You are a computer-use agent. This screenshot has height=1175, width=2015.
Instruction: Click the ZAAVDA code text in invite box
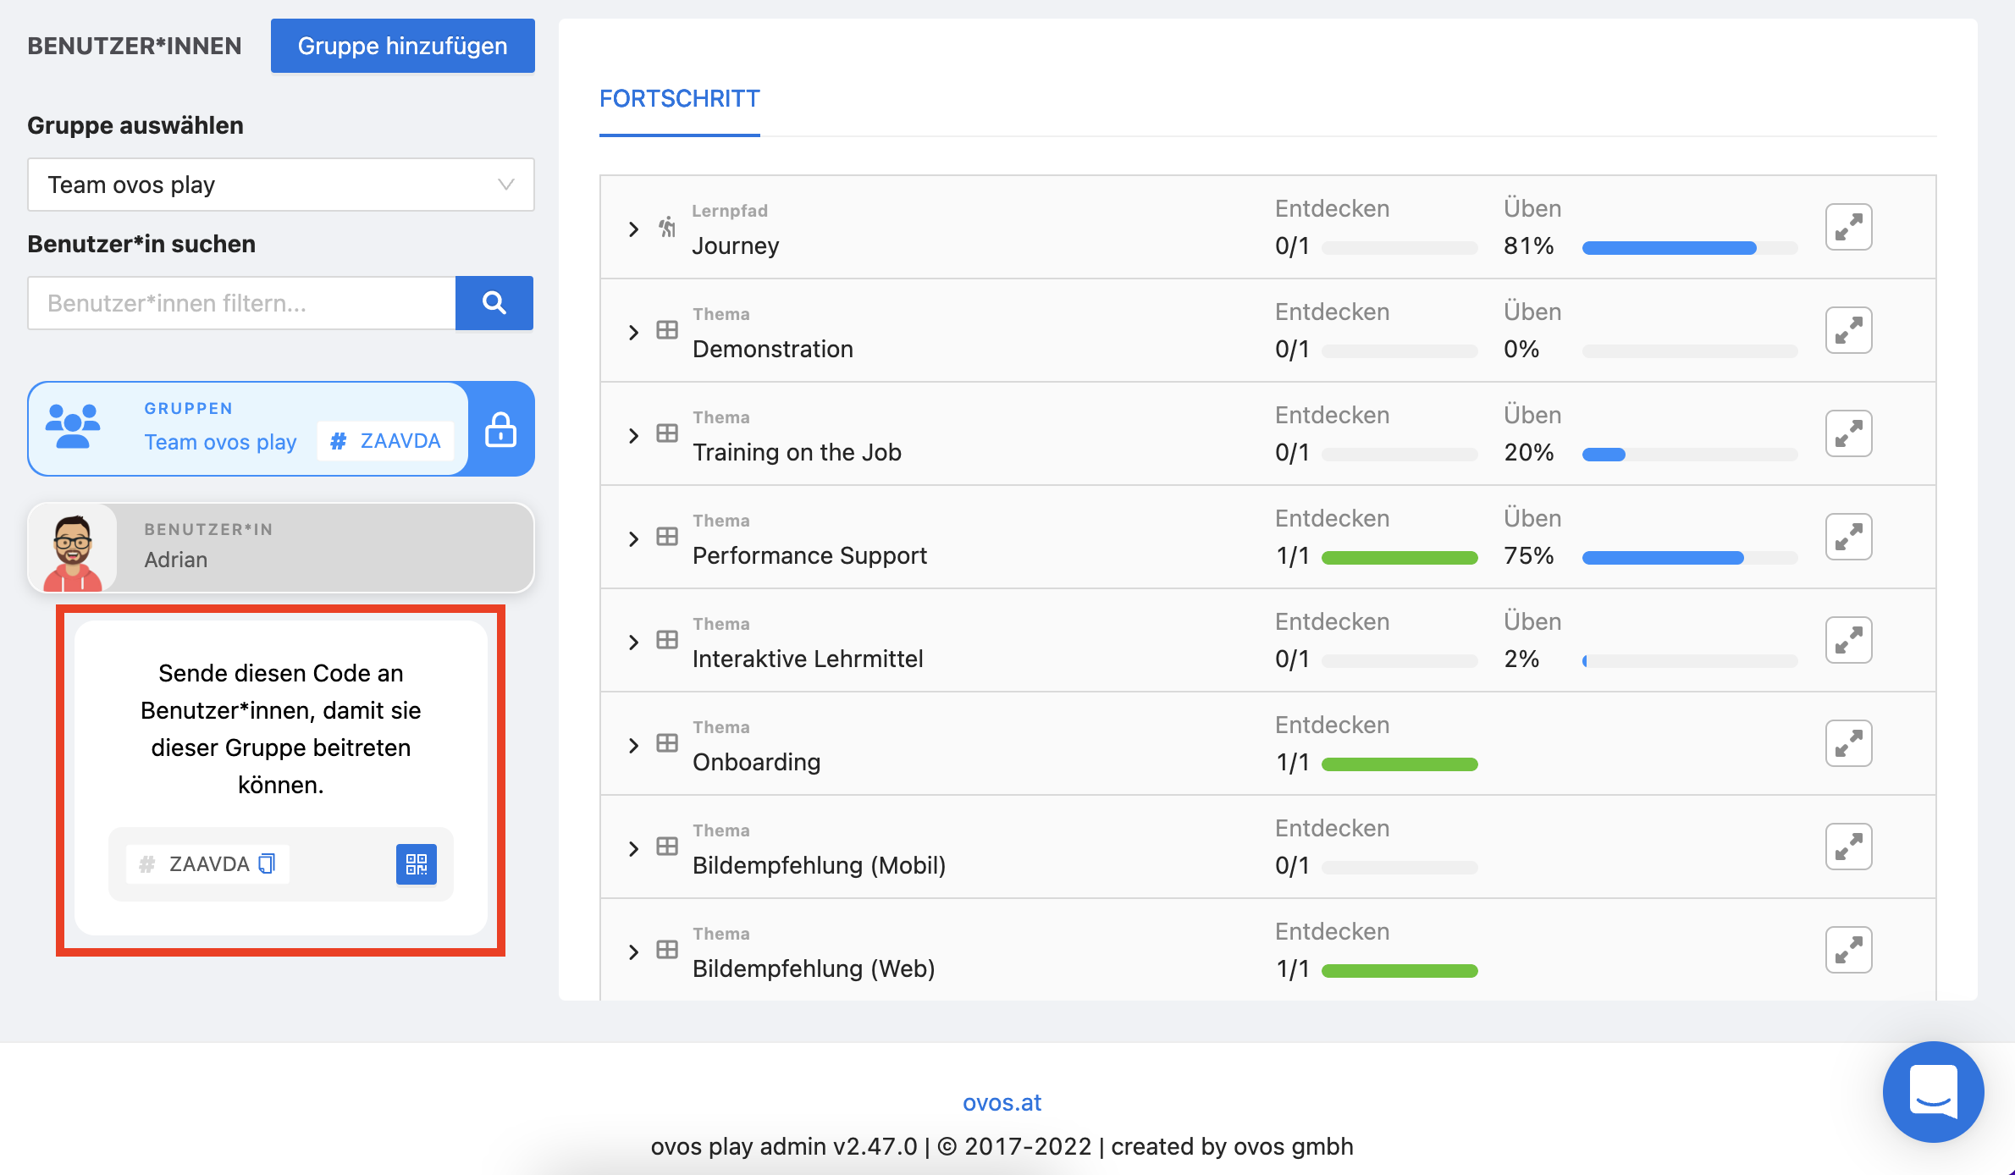pyautogui.click(x=209, y=864)
